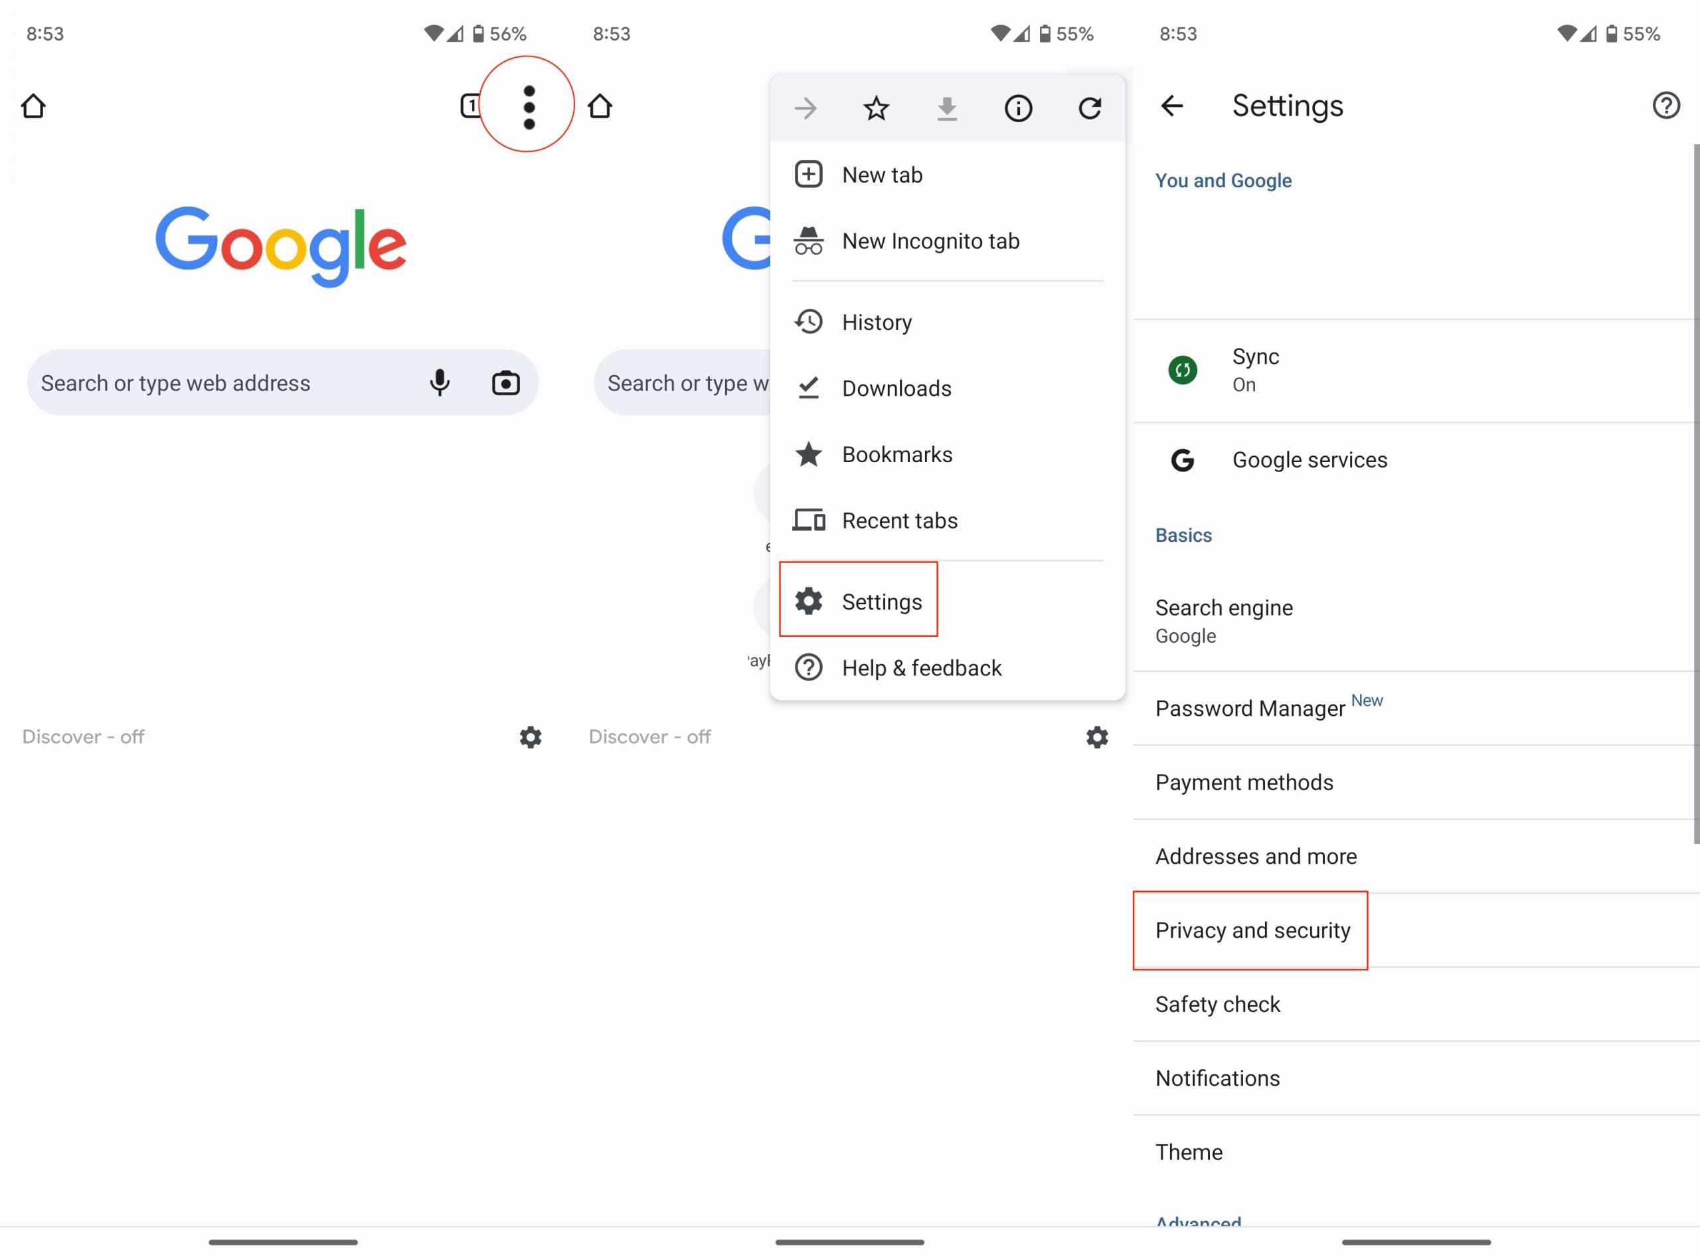The width and height of the screenshot is (1700, 1259).
Task: Enable Safety check option
Action: 1217,1004
